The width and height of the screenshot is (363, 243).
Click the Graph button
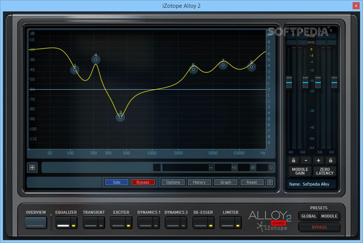(226, 182)
